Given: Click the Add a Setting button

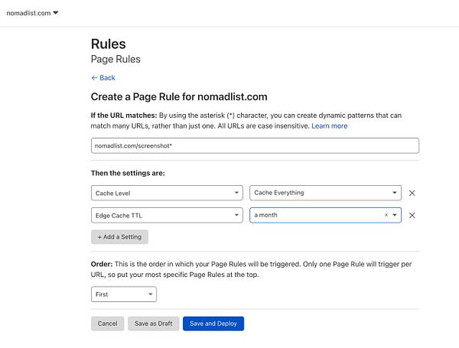Looking at the screenshot, I should (x=119, y=237).
